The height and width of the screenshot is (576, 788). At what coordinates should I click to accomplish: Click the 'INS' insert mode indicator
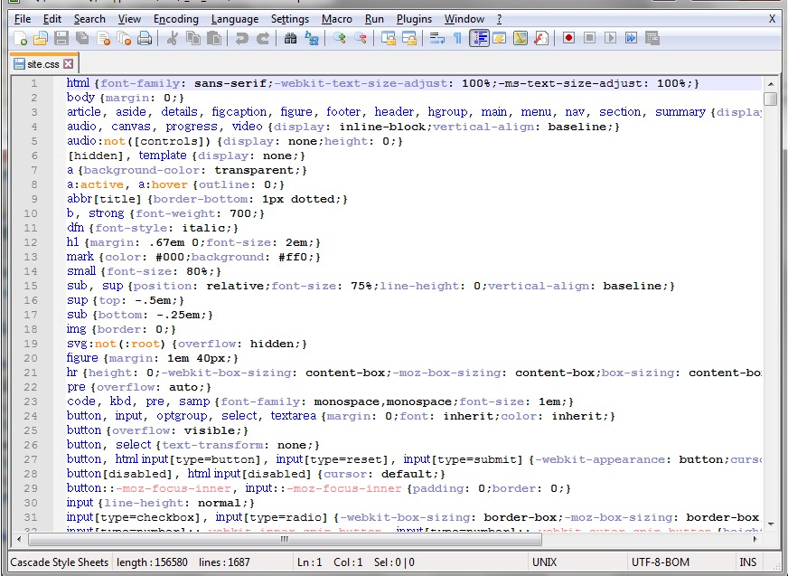tap(748, 562)
